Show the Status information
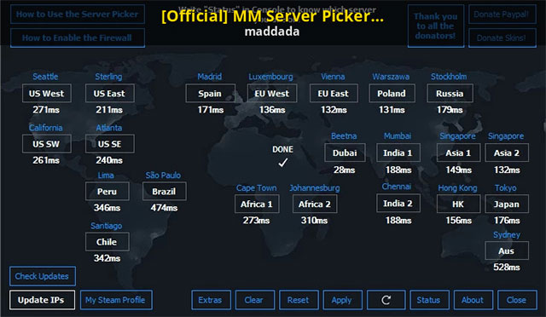Viewport: 546px width, 317px height. pos(429,300)
